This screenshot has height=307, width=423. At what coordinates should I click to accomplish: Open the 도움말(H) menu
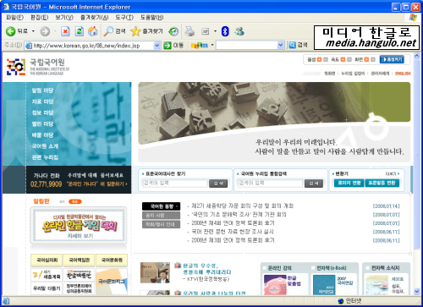[x=152, y=18]
